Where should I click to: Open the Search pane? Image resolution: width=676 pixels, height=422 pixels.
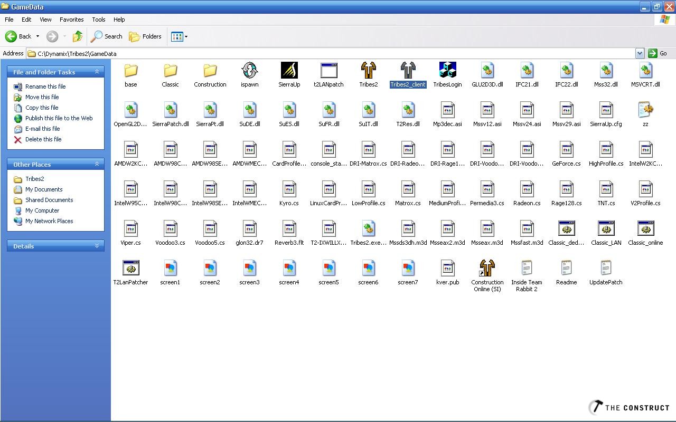(107, 36)
